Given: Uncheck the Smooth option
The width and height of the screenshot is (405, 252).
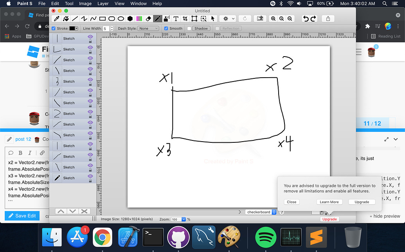Looking at the screenshot, I should pyautogui.click(x=166, y=28).
